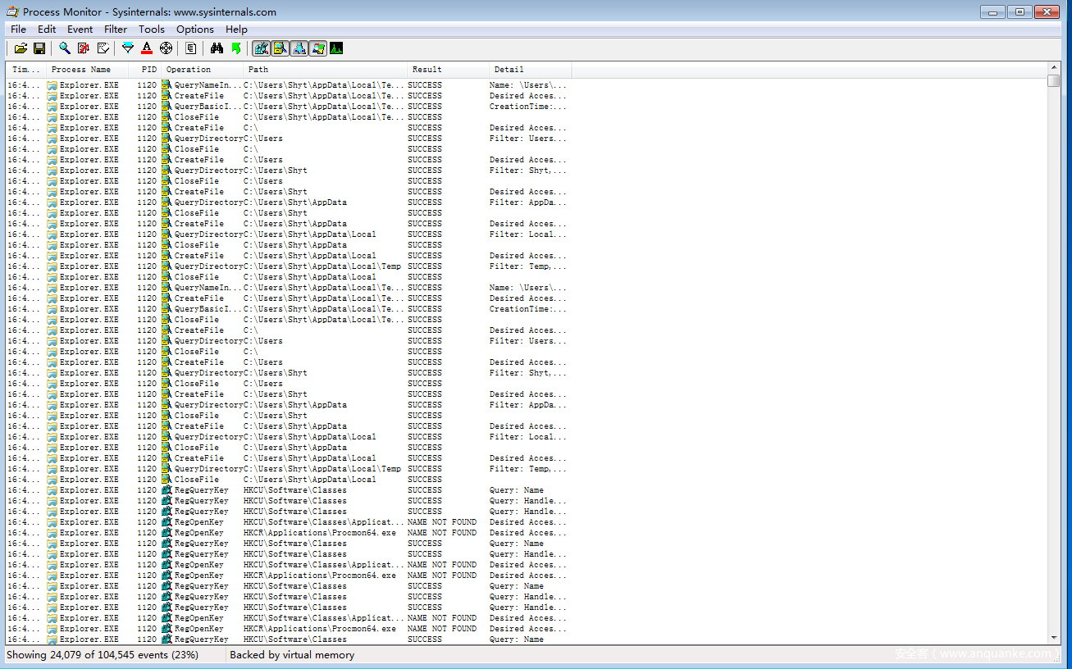Viewport: 1072px width, 669px height.
Task: Click the Save events icon
Action: tap(39, 48)
